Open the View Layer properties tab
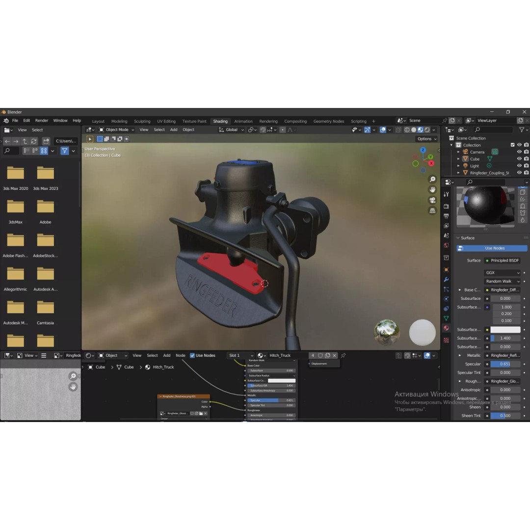The height and width of the screenshot is (530, 530). point(446,226)
